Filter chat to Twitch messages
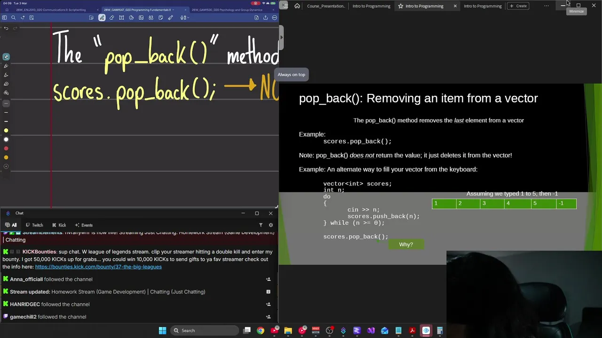The image size is (602, 338). pos(34,225)
